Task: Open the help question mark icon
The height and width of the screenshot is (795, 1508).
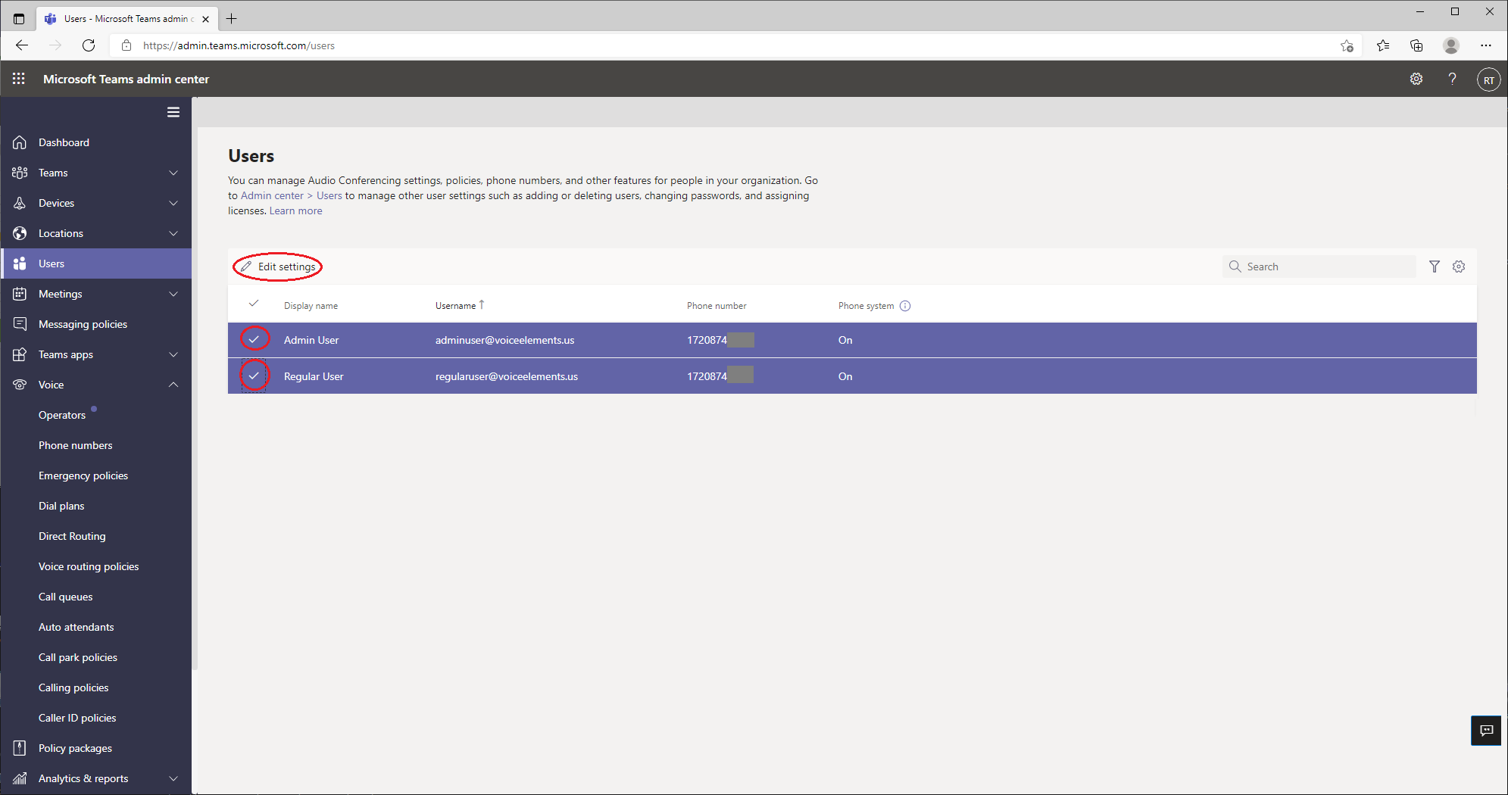Action: pos(1452,79)
